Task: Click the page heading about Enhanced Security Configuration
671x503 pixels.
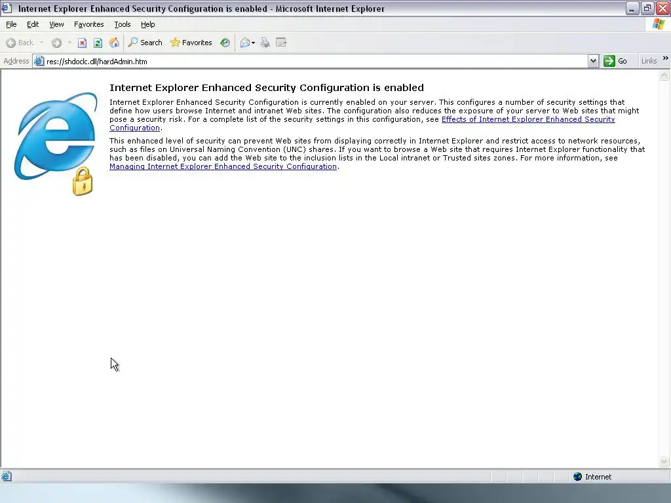Action: [x=267, y=88]
